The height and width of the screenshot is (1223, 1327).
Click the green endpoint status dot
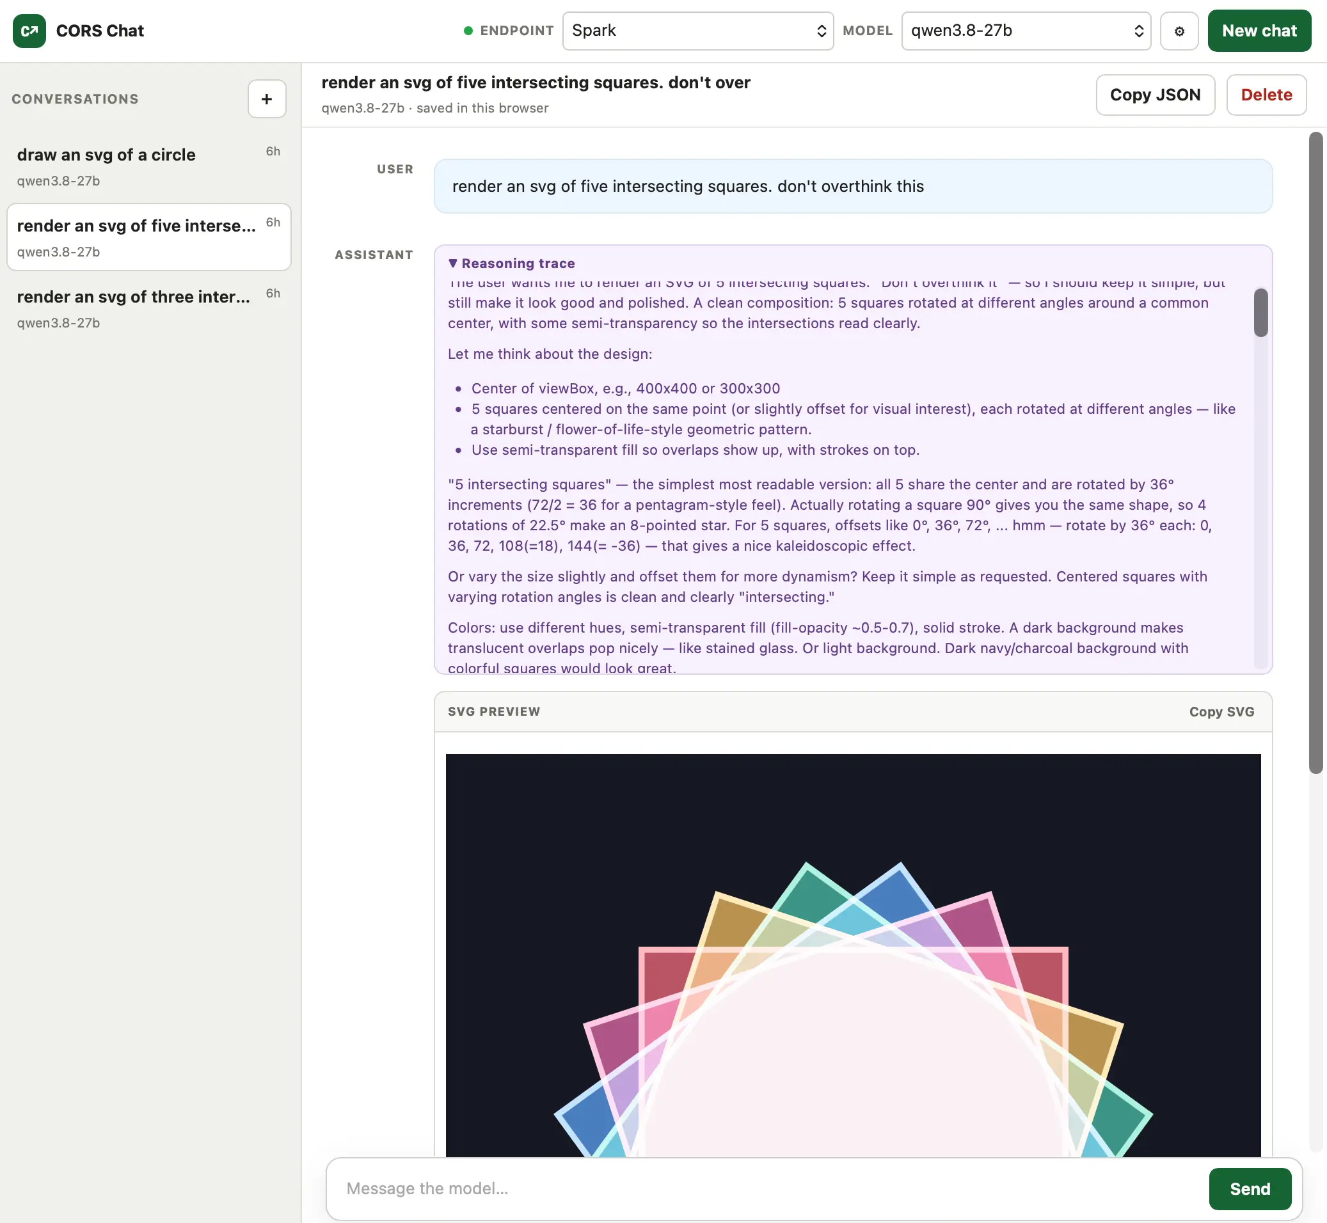tap(468, 31)
